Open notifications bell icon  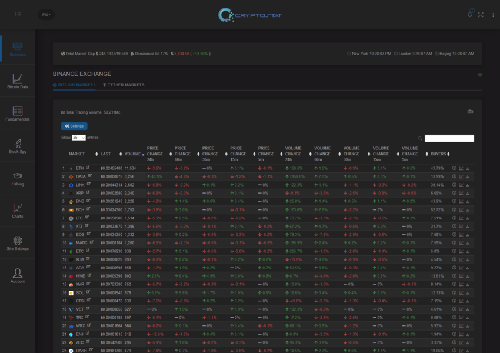coord(470,15)
